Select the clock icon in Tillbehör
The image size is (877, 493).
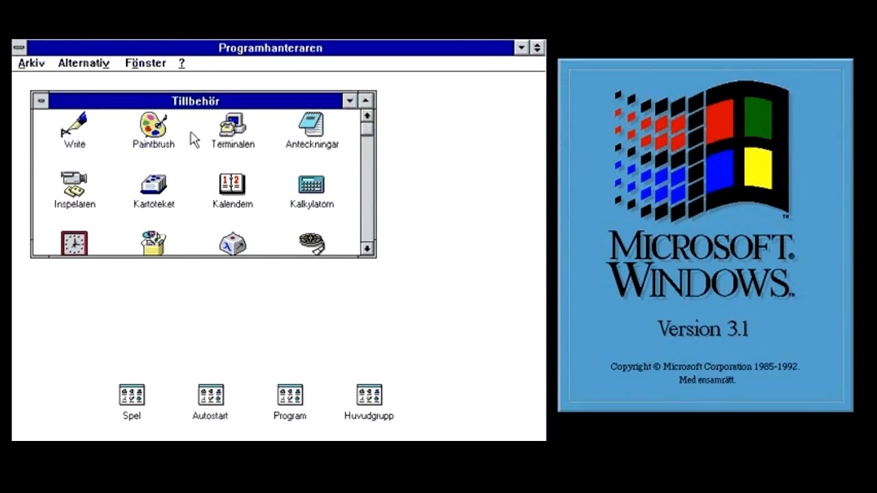click(74, 243)
